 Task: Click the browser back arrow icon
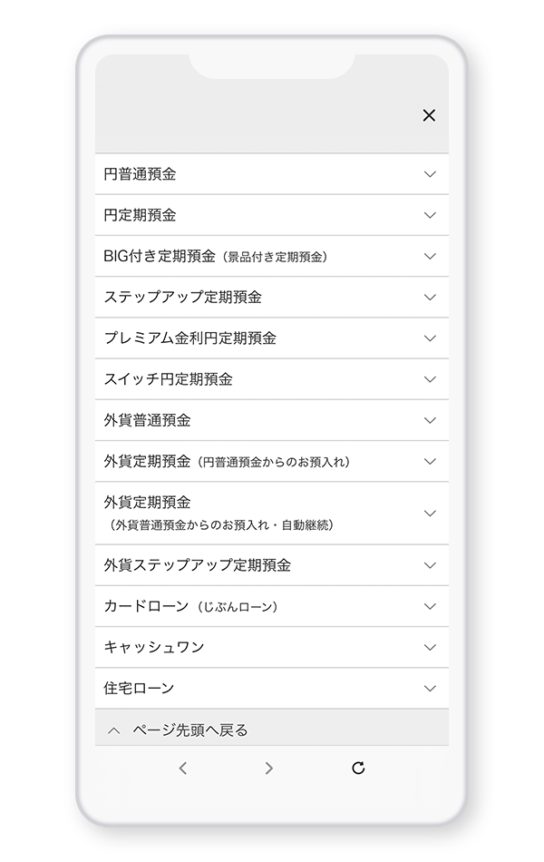tap(183, 769)
